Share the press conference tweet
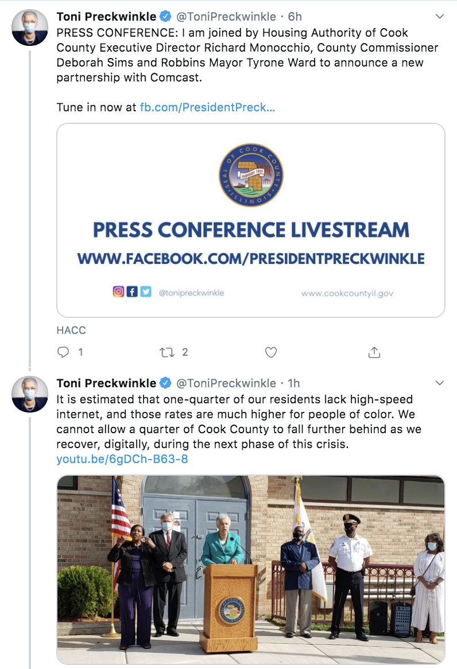Screen dimensions: 457x669 point(374,352)
